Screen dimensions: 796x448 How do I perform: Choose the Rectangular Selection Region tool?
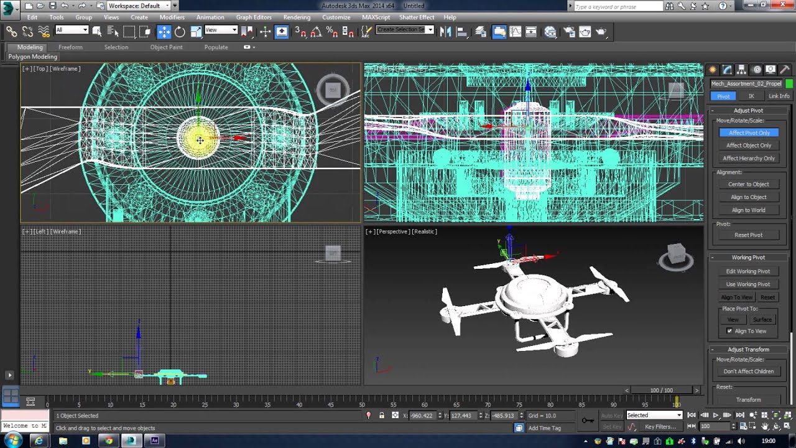click(129, 31)
